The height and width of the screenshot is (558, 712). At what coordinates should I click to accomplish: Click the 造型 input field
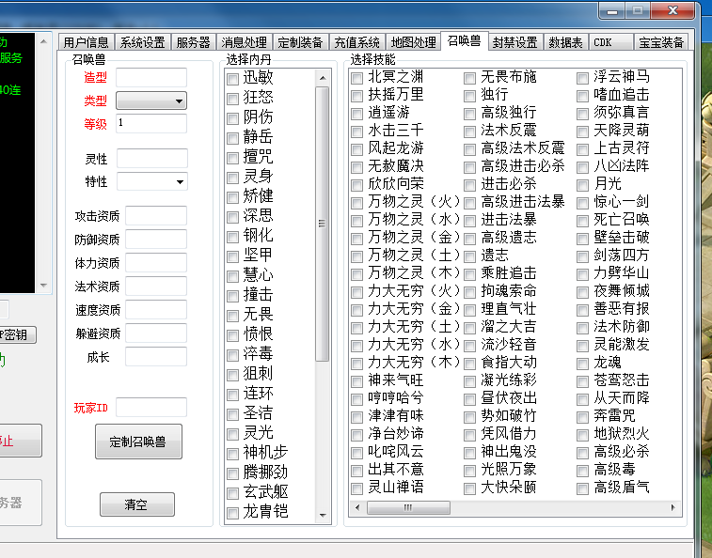[x=151, y=78]
